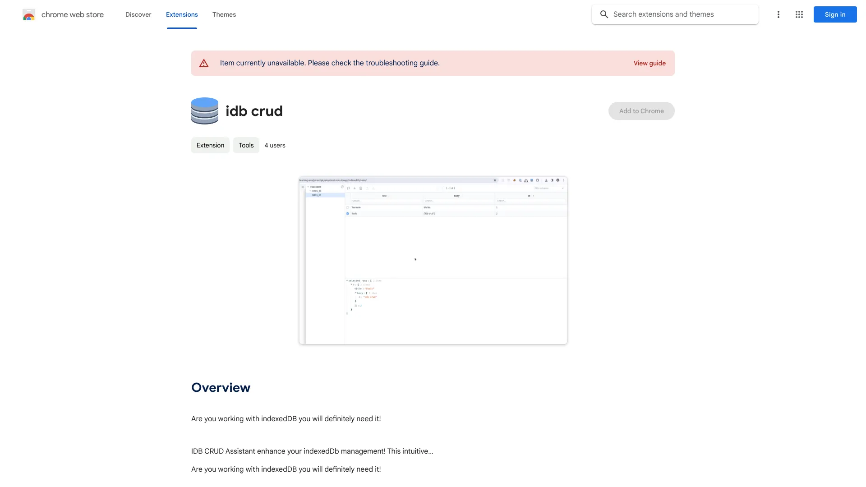866x487 pixels.
Task: Open the Themes tab
Action: click(x=224, y=14)
